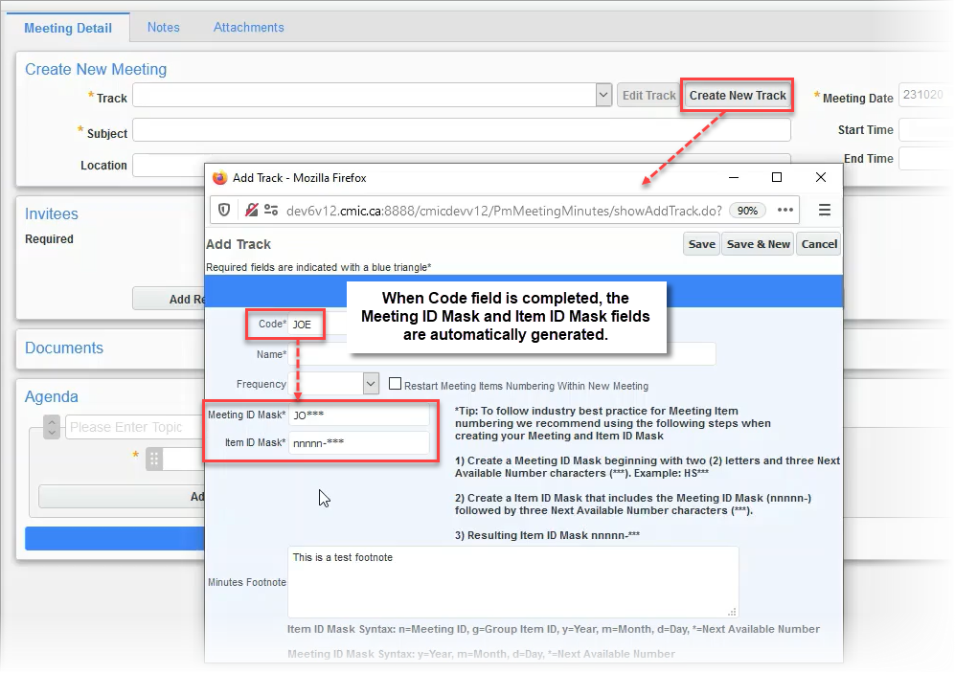Click Save & New in Add Track
Screen dimensions: 955x673
(x=758, y=244)
